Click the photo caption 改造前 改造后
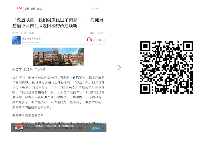Screen dimensions: 219x142 point(29,69)
